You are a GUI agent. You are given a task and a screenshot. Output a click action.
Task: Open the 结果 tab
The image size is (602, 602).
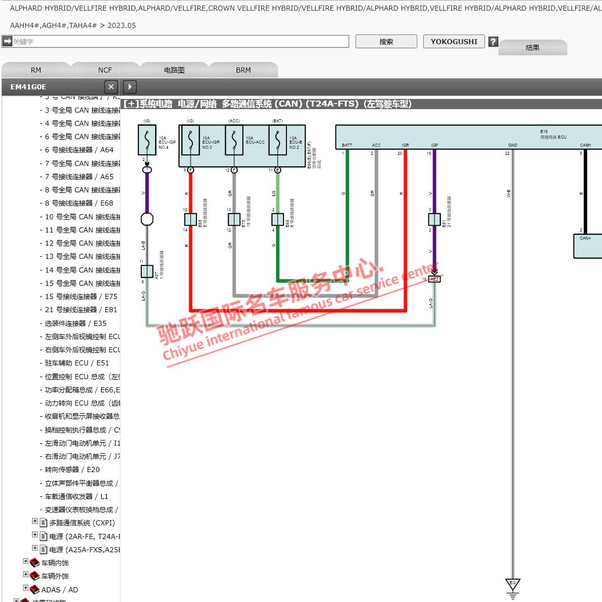click(x=533, y=47)
